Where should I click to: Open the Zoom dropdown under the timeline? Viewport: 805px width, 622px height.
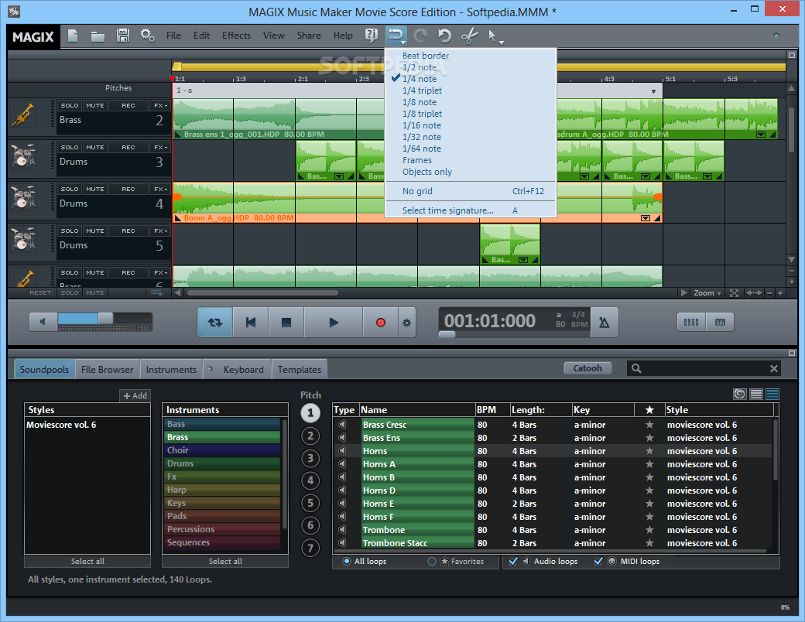point(707,293)
